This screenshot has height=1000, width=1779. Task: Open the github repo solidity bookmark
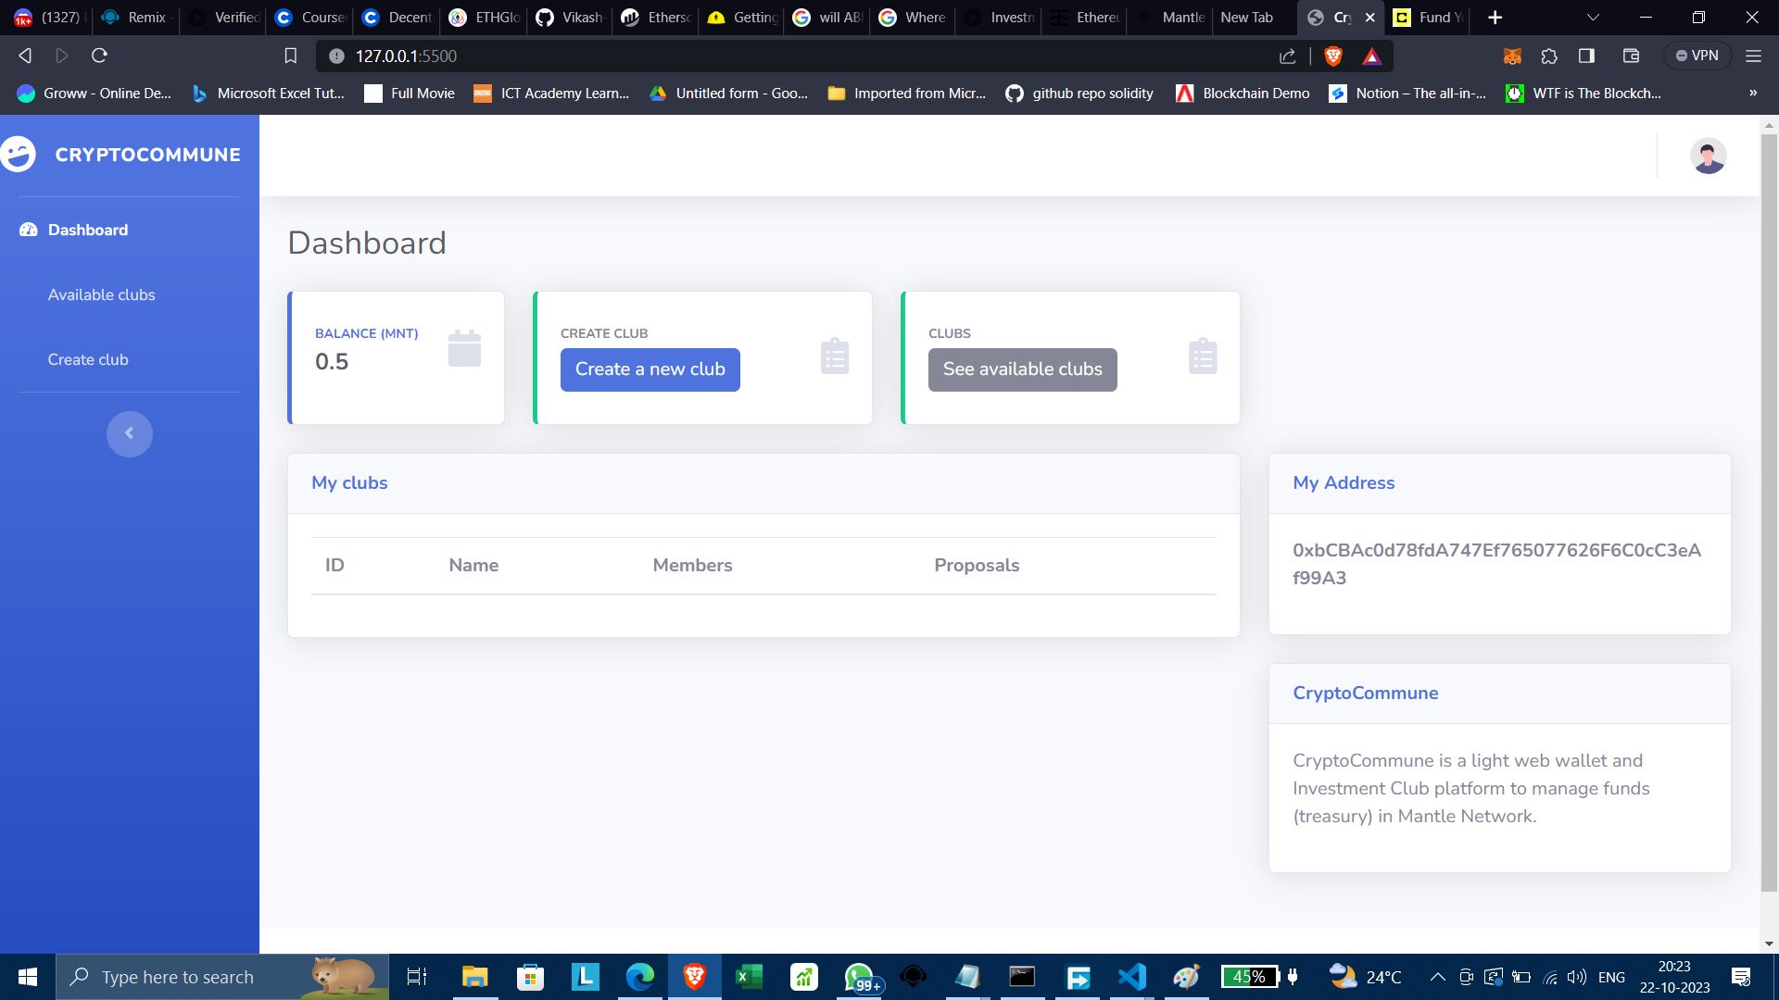click(x=1079, y=93)
